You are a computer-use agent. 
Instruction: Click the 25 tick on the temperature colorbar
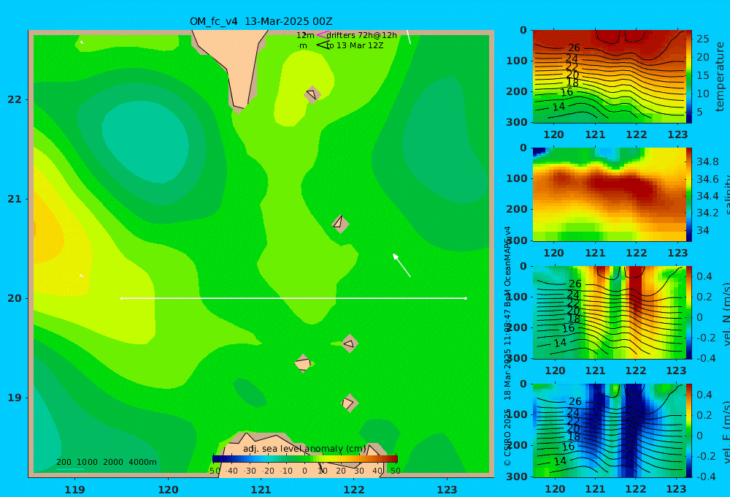coord(702,39)
